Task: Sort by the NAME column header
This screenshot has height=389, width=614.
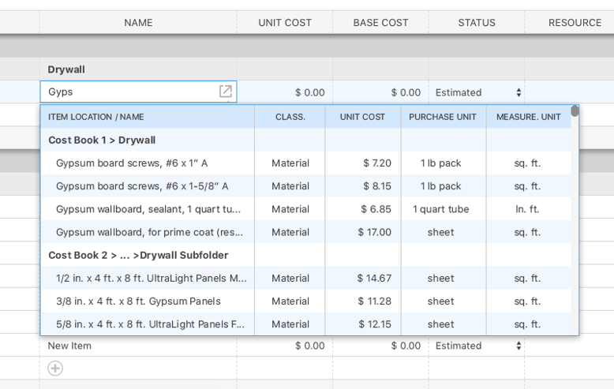Action: [x=138, y=23]
